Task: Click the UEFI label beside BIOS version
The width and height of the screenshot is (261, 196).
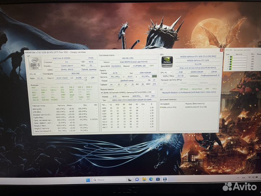Action: pos(152,66)
